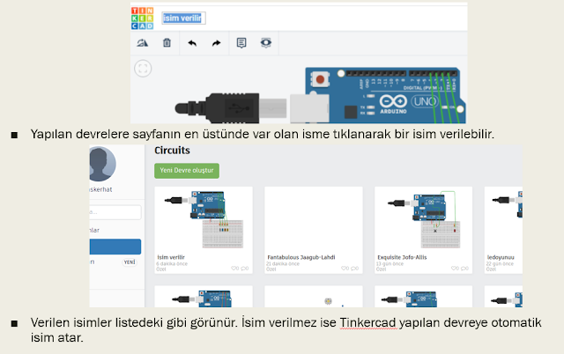Click the "ledoyunuu" title text
The image size is (564, 354).
pos(501,257)
